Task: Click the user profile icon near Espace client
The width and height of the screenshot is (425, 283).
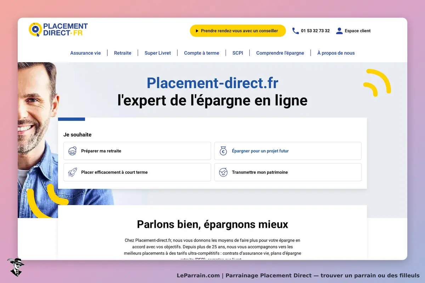Action: pos(339,31)
